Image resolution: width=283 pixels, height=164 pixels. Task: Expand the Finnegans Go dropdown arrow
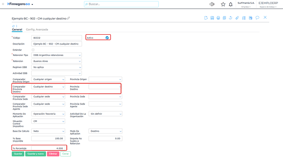point(32,4)
